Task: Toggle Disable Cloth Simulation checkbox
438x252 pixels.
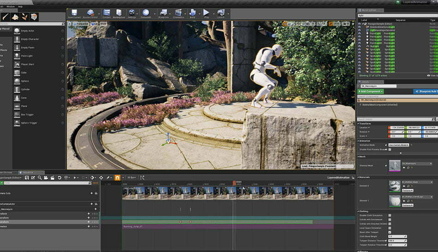Action: [x=390, y=215]
